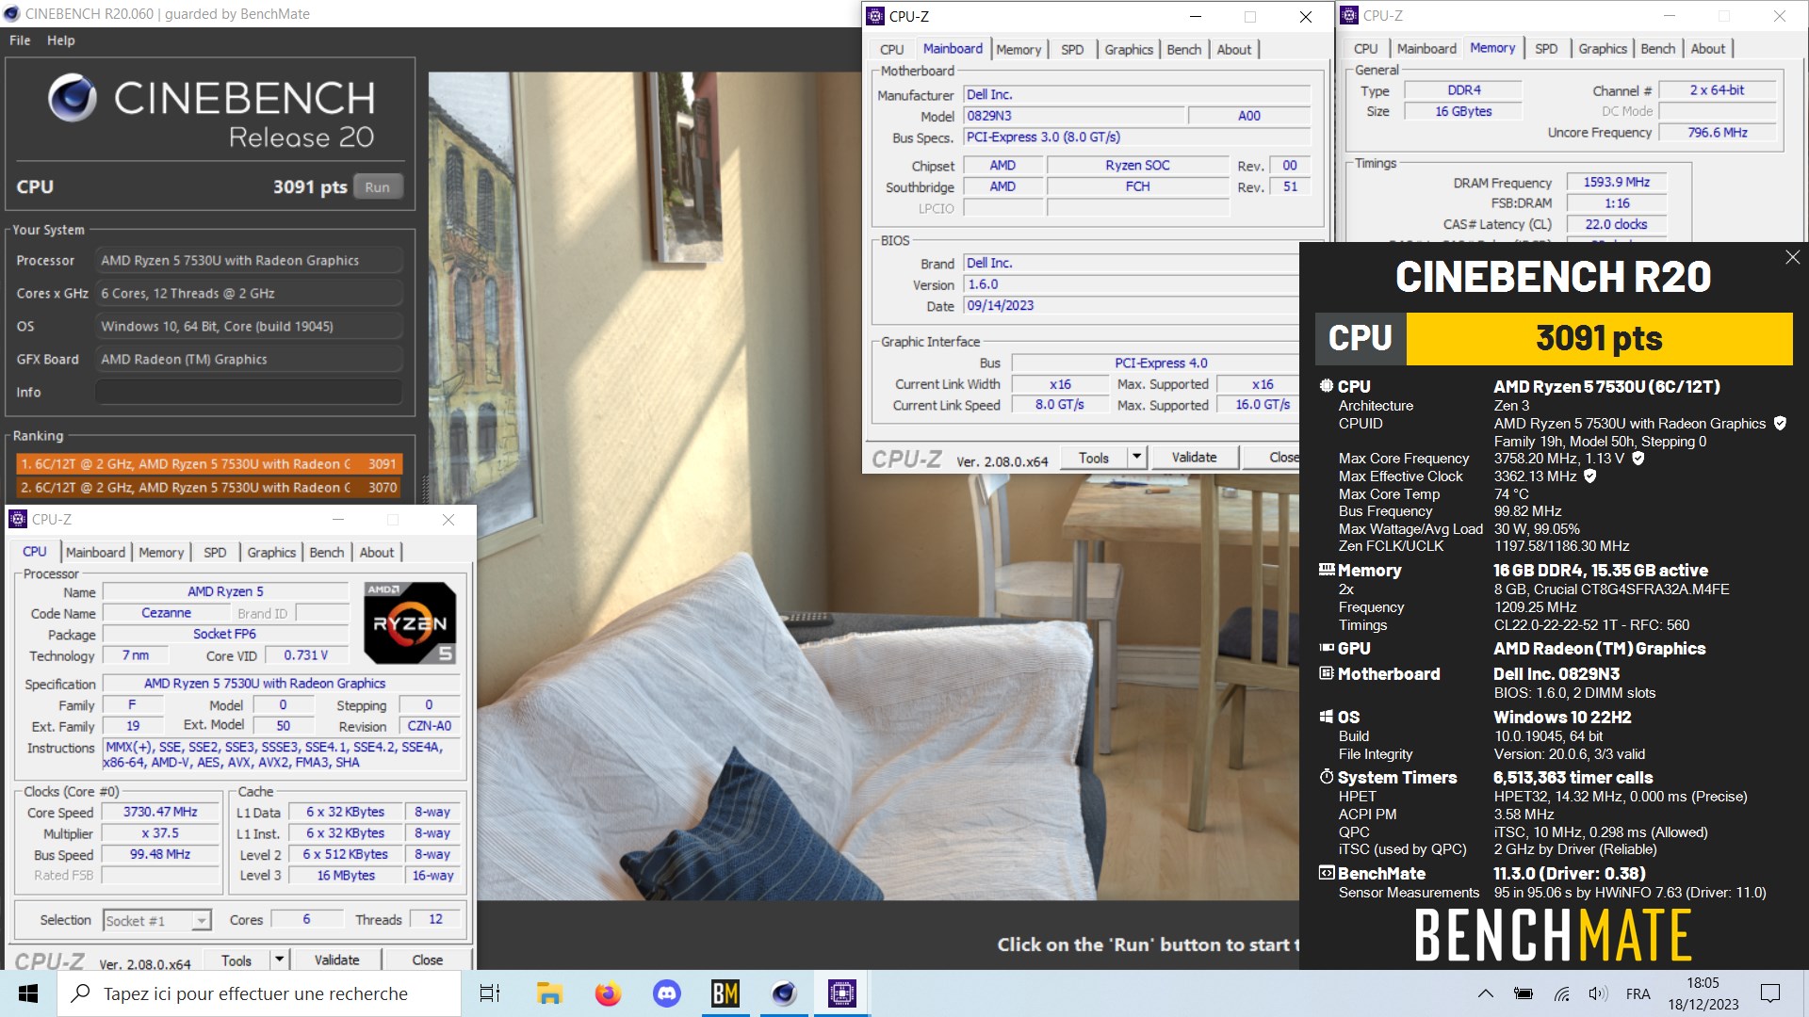The height and width of the screenshot is (1017, 1809).
Task: Open Wi-Fi network tray icon
Action: coord(1562,993)
